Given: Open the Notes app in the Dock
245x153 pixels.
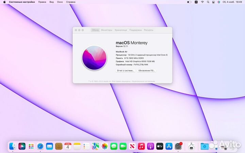Looking at the screenshot, I should pos(77,146).
